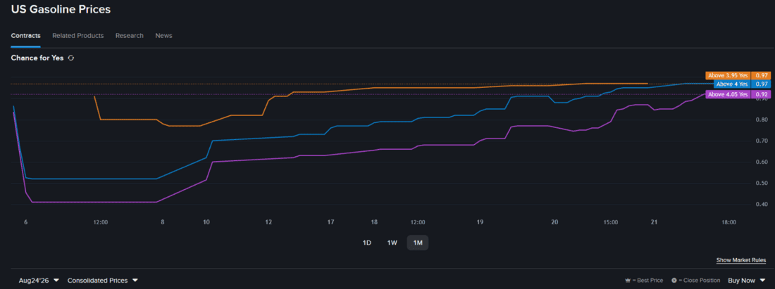Click the purple Above 4.05 Yes label
The image size is (775, 289).
(x=728, y=94)
